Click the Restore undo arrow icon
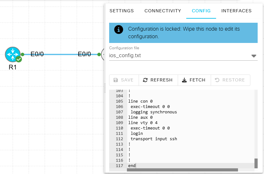 [x=217, y=80]
